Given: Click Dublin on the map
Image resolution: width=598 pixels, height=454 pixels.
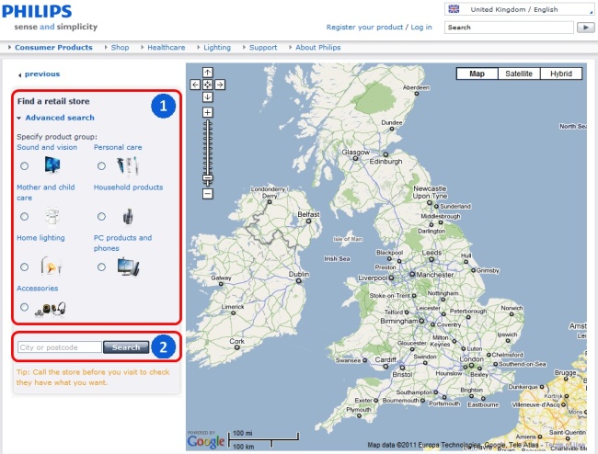Looking at the screenshot, I should click(x=299, y=274).
